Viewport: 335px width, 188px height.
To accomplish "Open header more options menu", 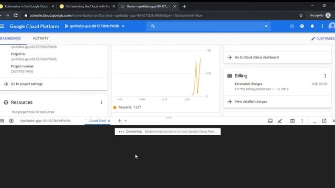I will (322, 26).
